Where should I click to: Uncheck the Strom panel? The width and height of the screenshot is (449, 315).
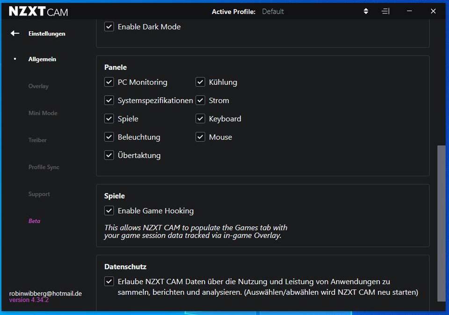[200, 100]
